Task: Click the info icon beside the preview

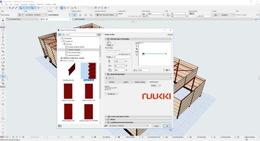Action: 137,55
